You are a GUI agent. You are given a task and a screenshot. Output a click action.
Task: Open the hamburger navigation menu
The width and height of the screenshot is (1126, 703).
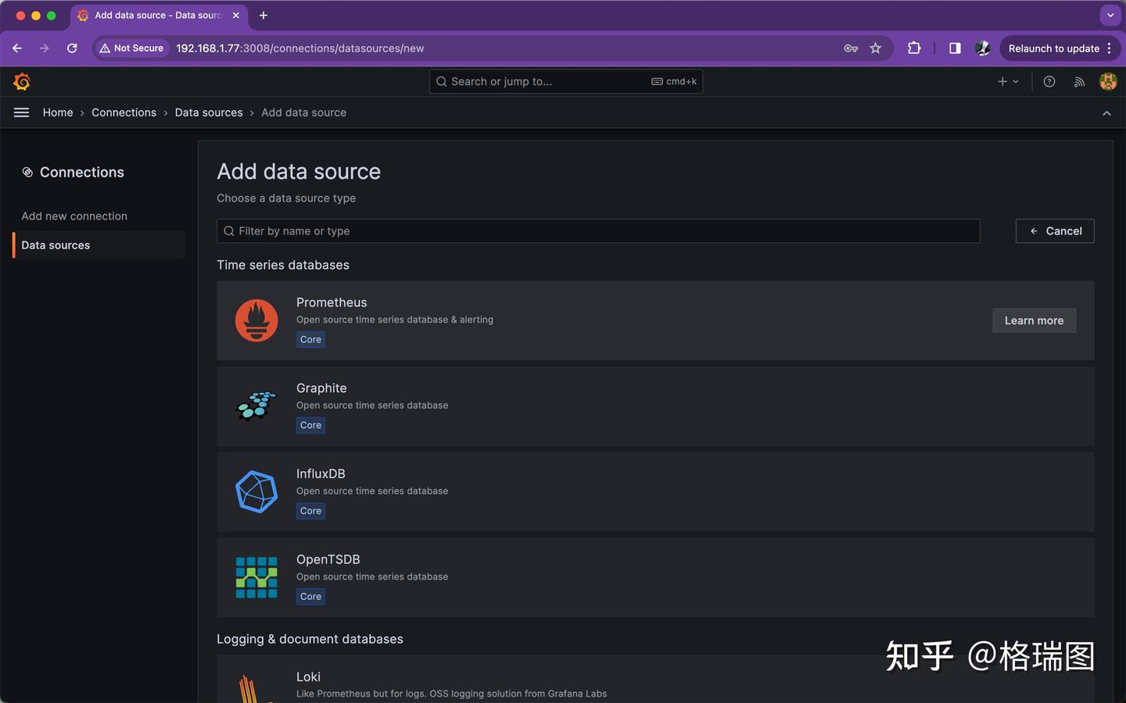[21, 112]
